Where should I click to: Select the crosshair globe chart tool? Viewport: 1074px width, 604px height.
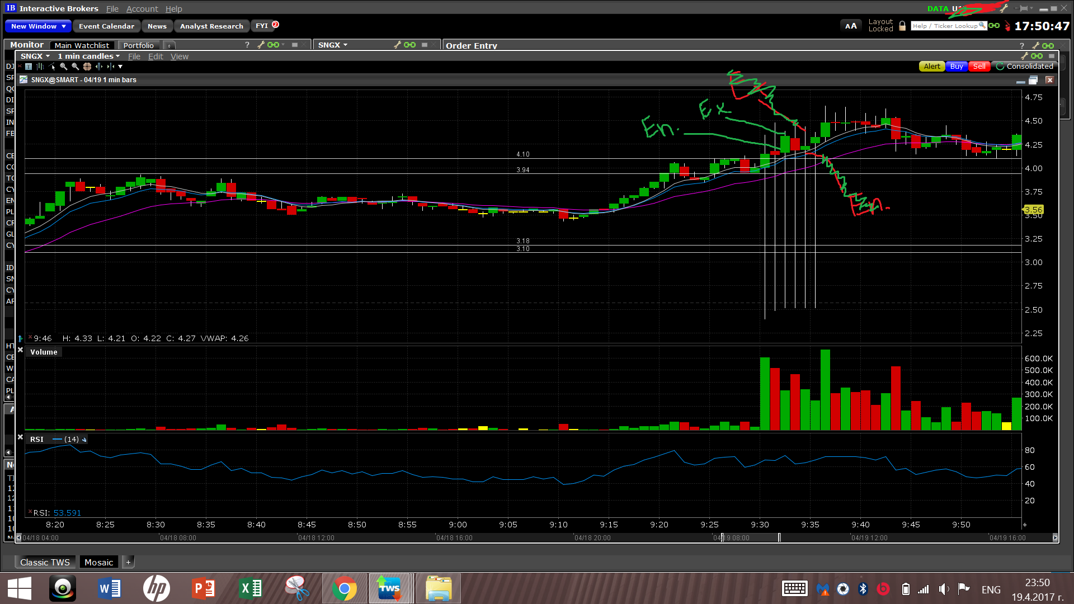tap(87, 66)
